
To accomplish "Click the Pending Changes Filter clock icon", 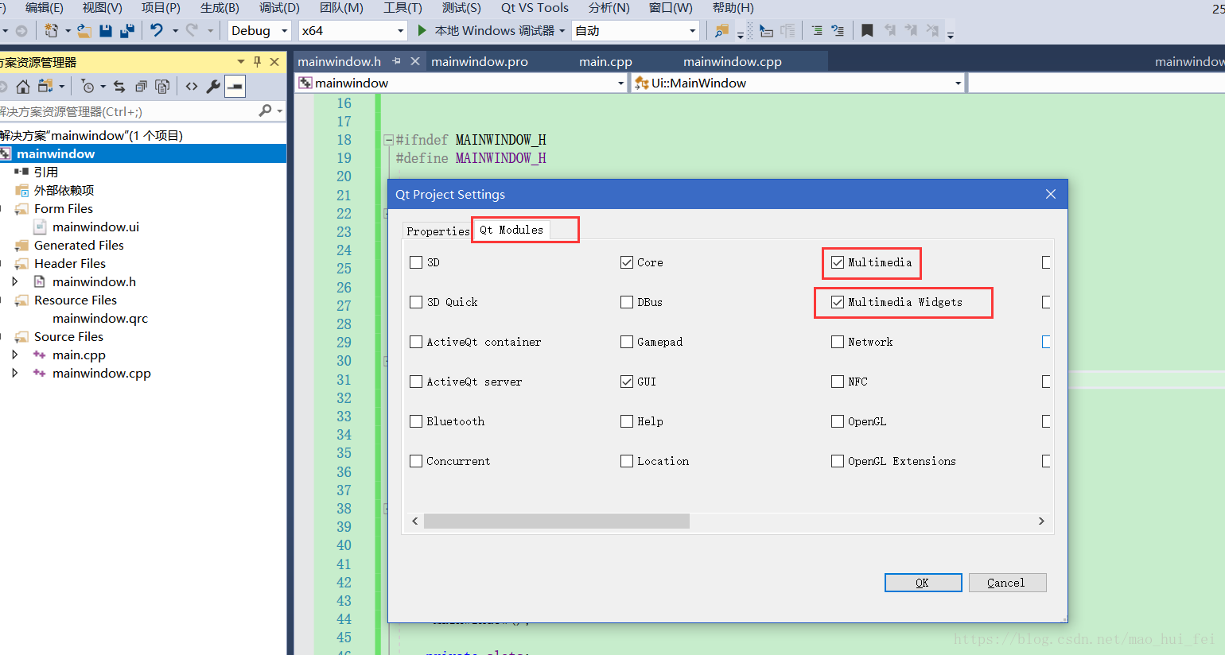I will (88, 86).
